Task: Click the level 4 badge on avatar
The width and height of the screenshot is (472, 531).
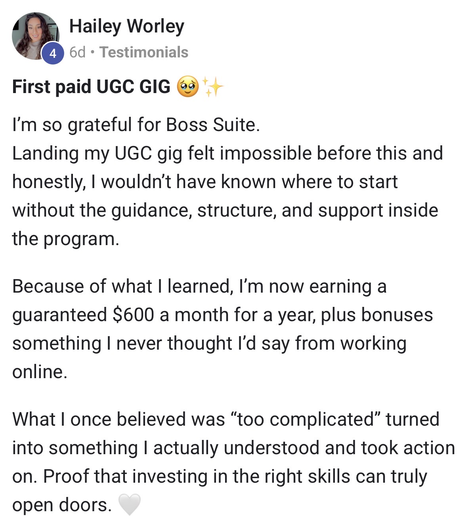Action: point(53,53)
